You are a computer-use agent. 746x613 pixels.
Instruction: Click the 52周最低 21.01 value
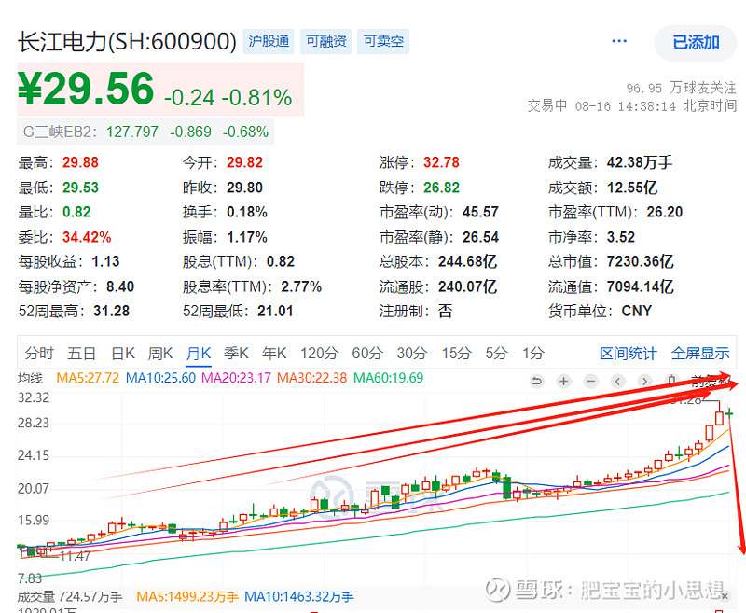pyautogui.click(x=275, y=312)
